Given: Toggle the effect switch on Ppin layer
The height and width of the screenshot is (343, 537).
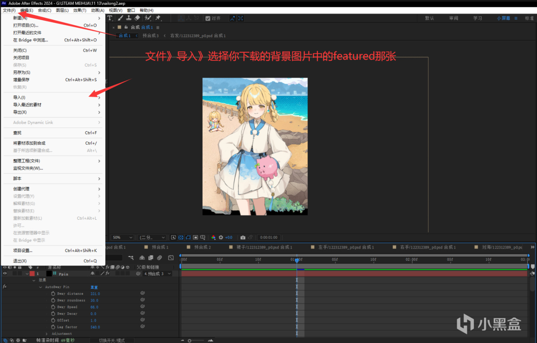Looking at the screenshot, I should tap(107, 274).
